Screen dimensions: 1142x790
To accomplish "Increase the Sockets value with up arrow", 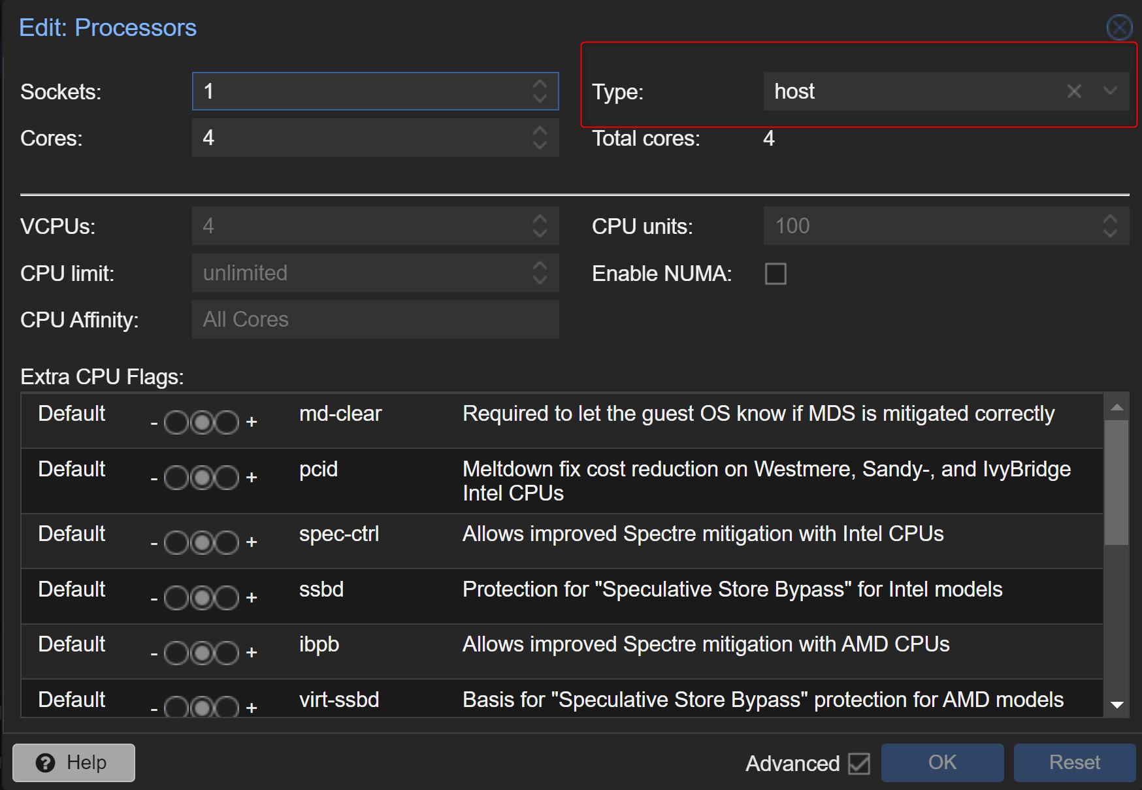I will tap(540, 85).
